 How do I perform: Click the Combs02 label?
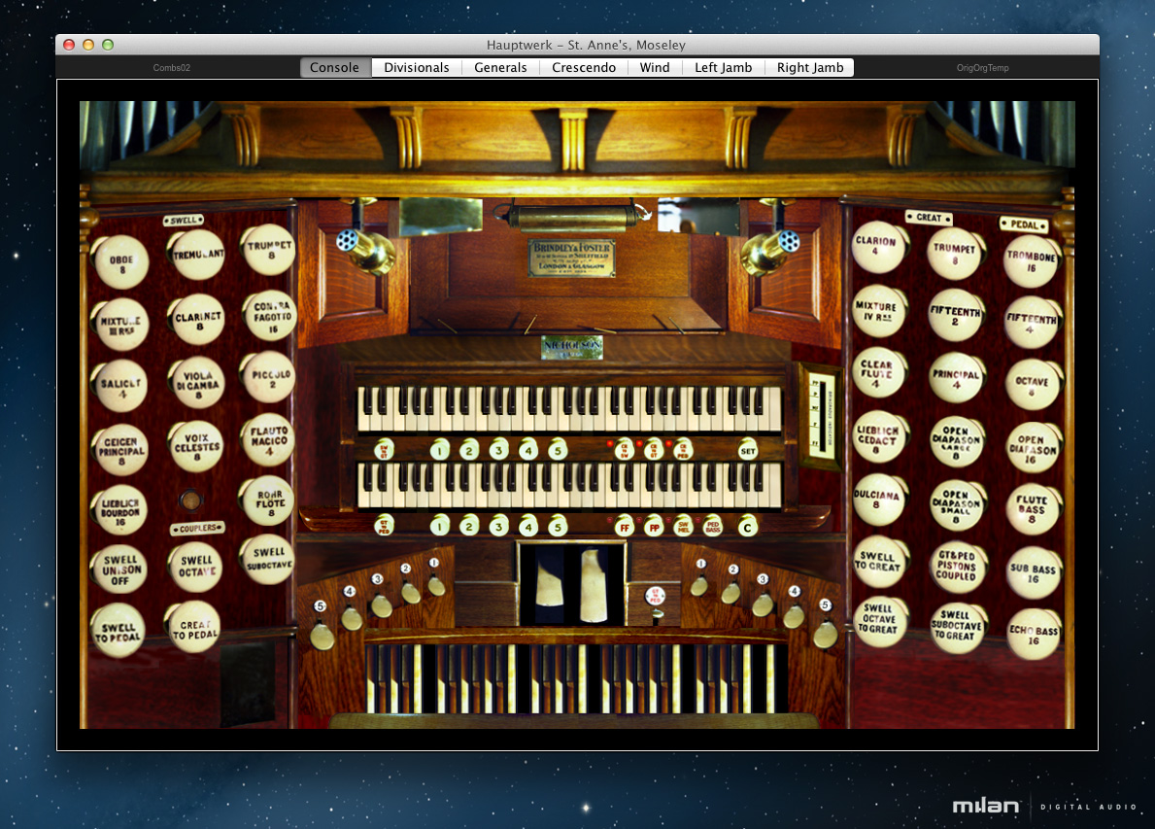pyautogui.click(x=172, y=68)
